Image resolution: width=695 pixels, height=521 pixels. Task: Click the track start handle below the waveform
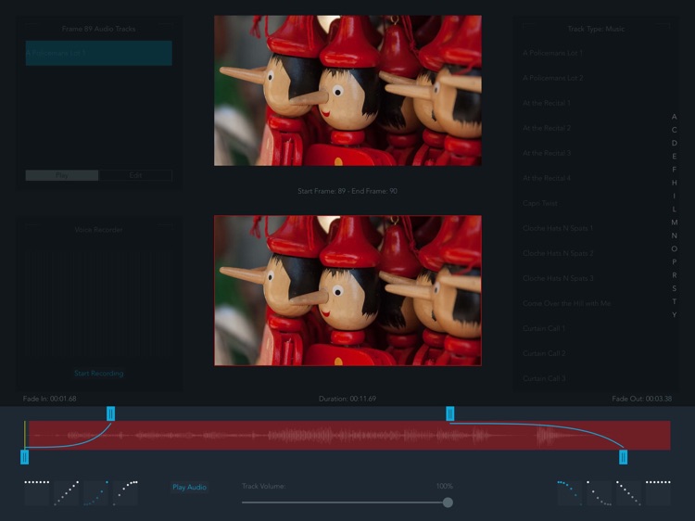tap(25, 457)
